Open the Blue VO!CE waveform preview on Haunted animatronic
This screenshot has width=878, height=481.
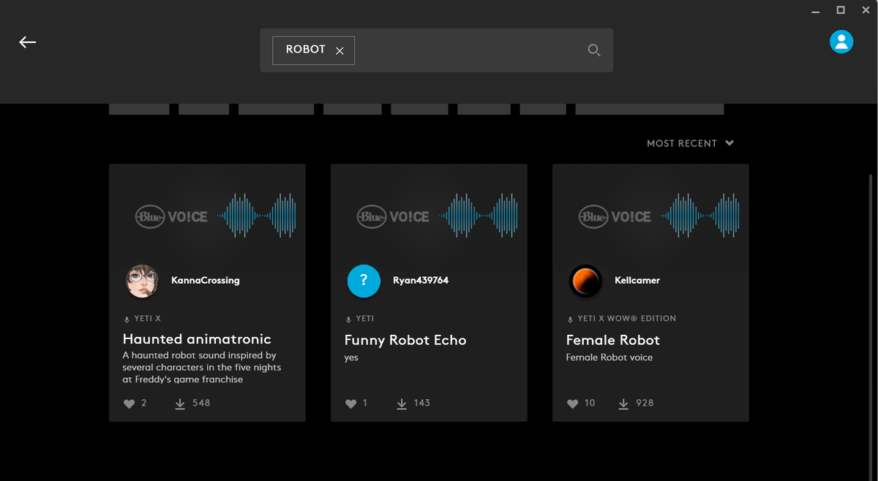tap(207, 216)
